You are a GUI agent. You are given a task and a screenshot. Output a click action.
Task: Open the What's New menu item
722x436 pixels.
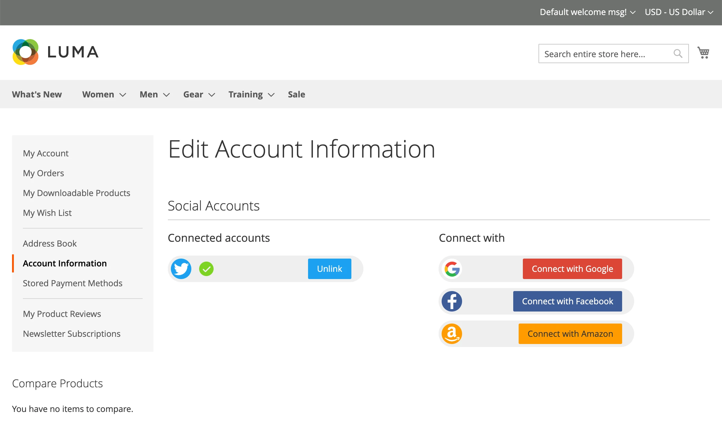pyautogui.click(x=37, y=94)
